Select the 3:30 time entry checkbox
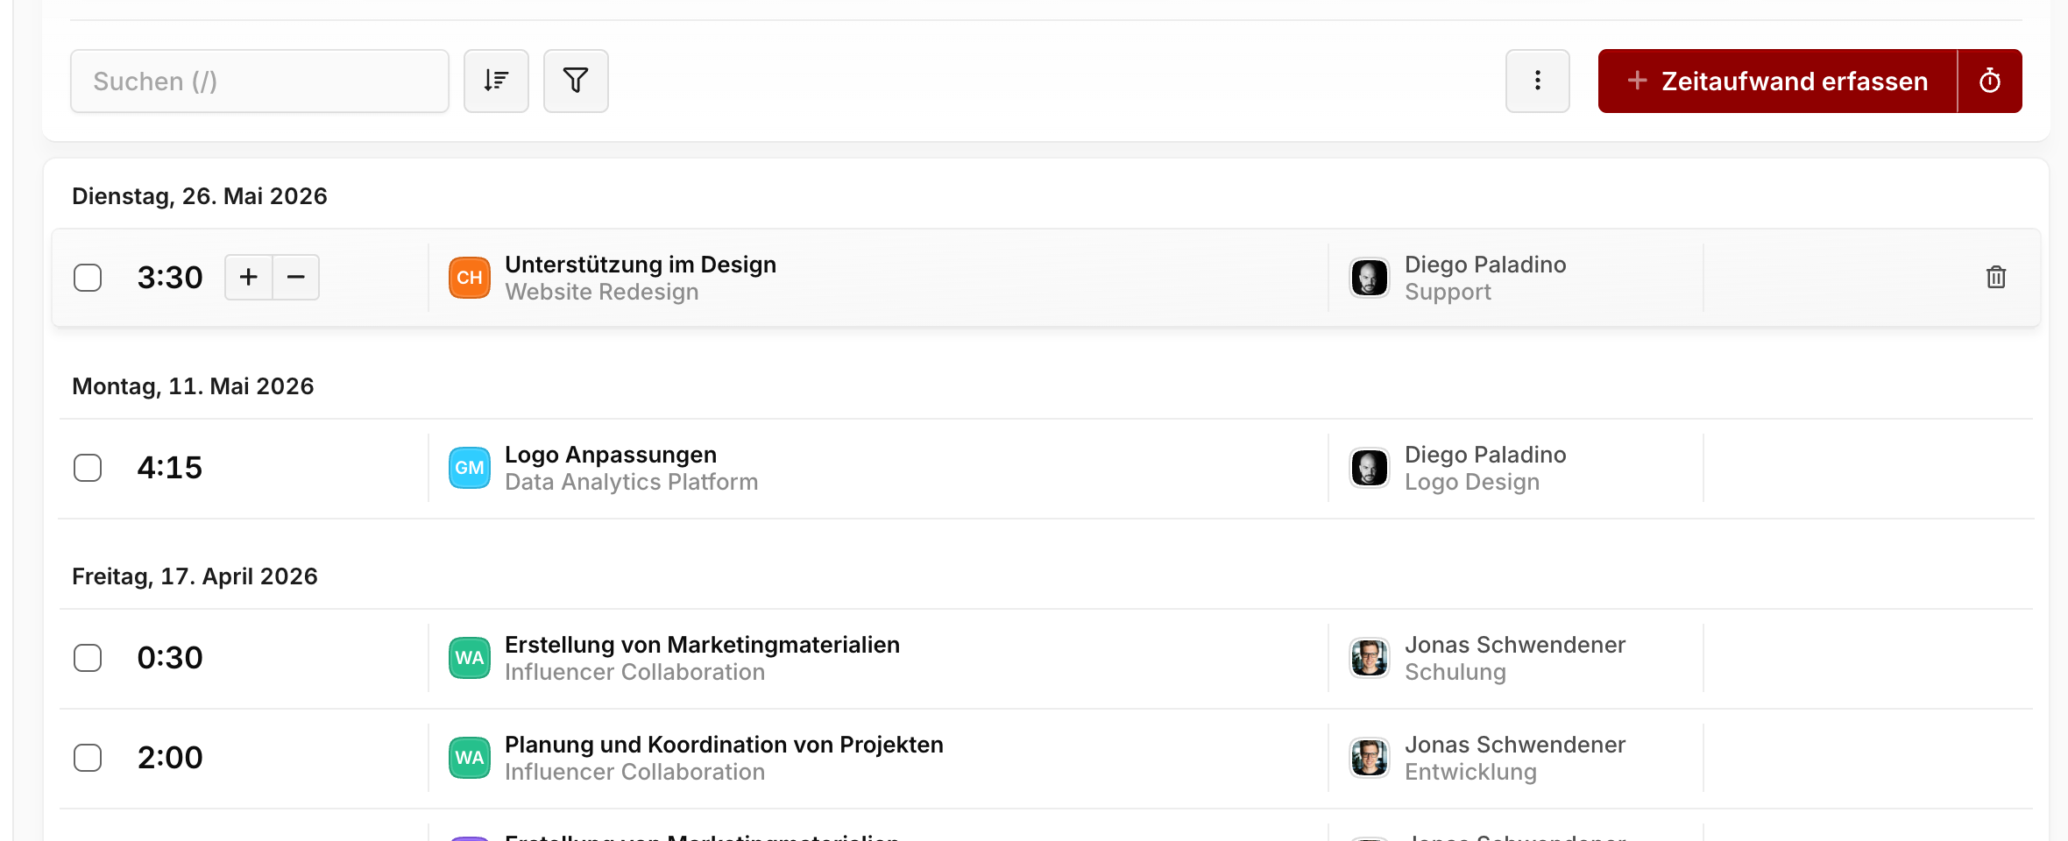 [88, 278]
